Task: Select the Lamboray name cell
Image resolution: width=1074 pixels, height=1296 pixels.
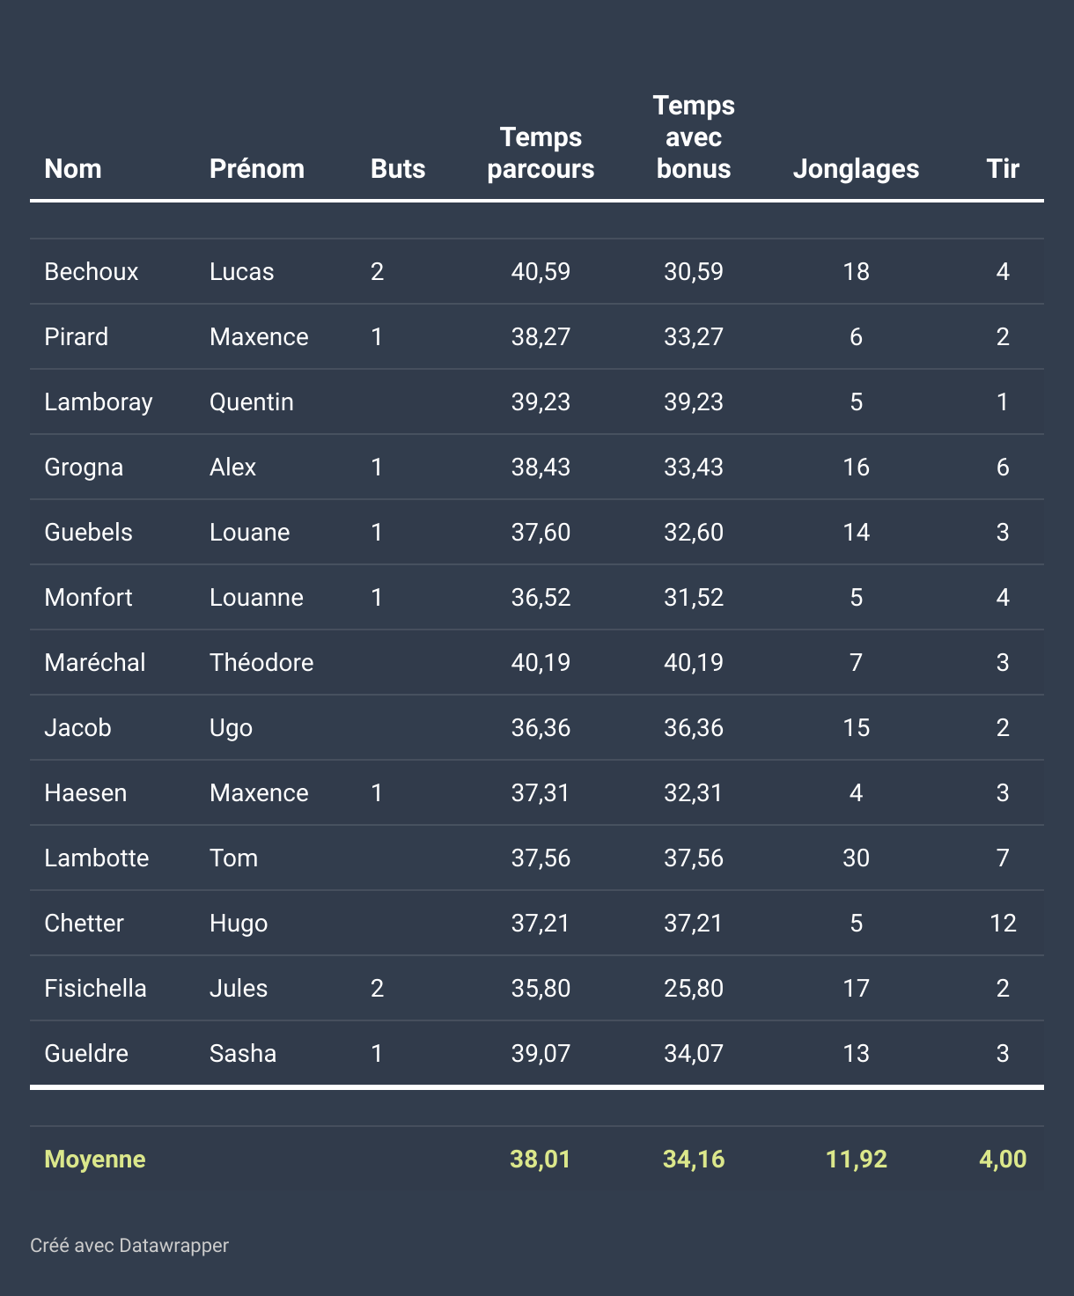Action: point(99,401)
